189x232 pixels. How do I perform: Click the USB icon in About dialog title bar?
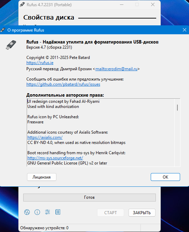click(3, 30)
